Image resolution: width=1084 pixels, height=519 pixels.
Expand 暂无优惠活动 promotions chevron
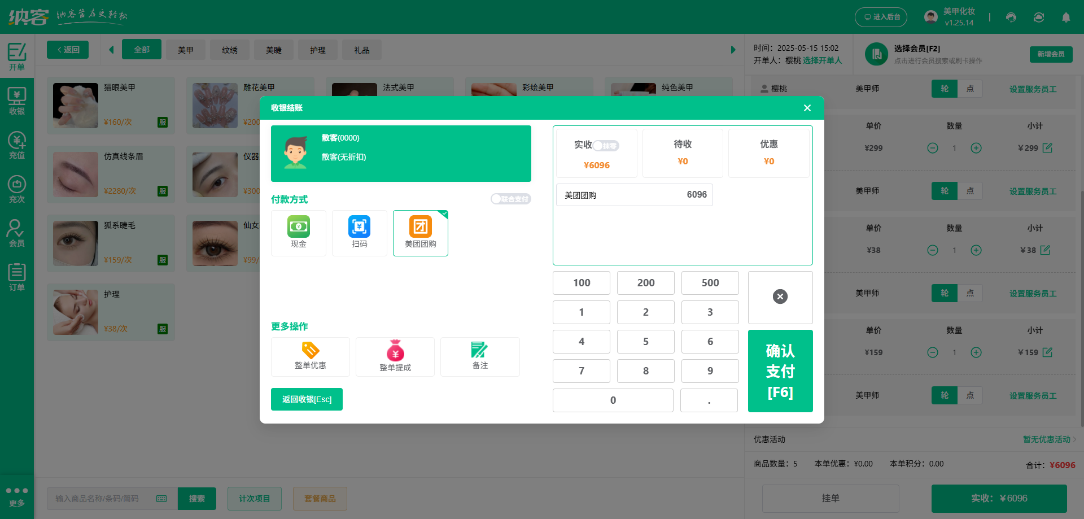pyautogui.click(x=1074, y=439)
